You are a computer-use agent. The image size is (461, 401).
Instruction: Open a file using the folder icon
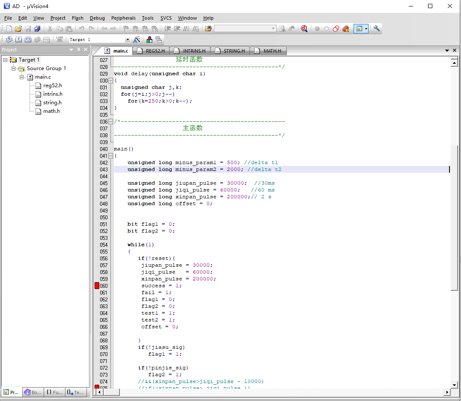[x=18, y=29]
